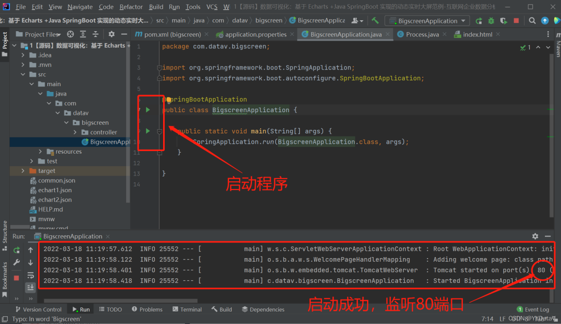561x324 pixels.
Task: Click the bigscreen breadcrumb in navigation bar
Action: [x=269, y=21]
